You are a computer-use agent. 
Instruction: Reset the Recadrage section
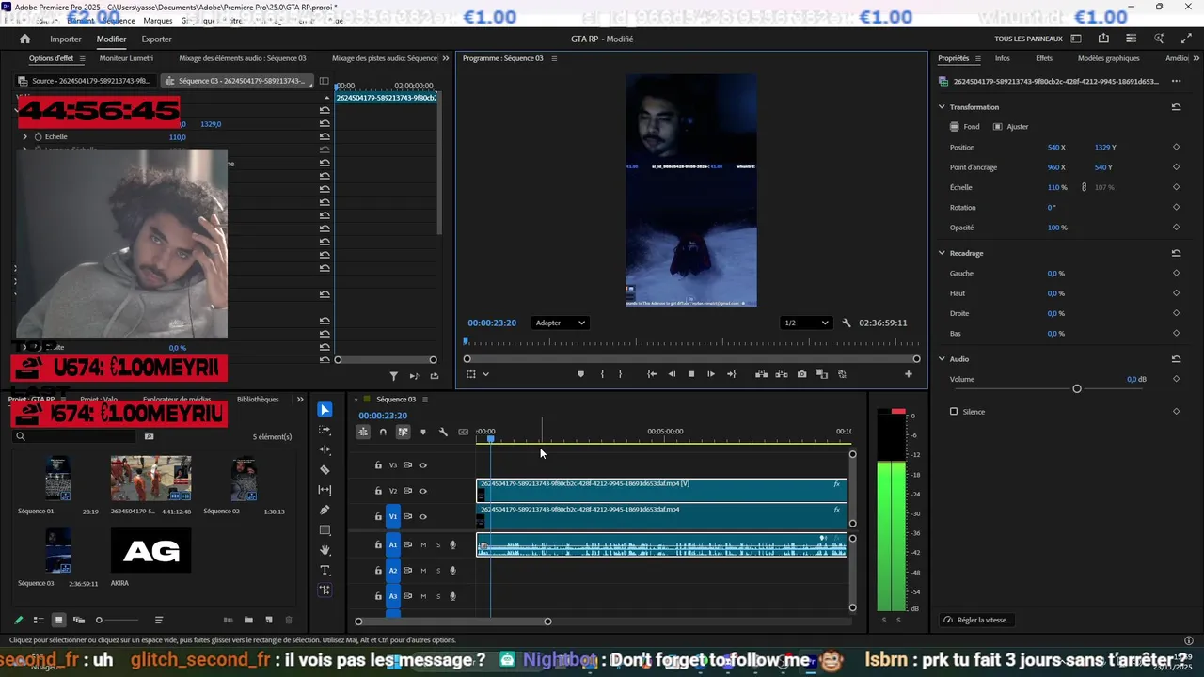pos(1176,253)
